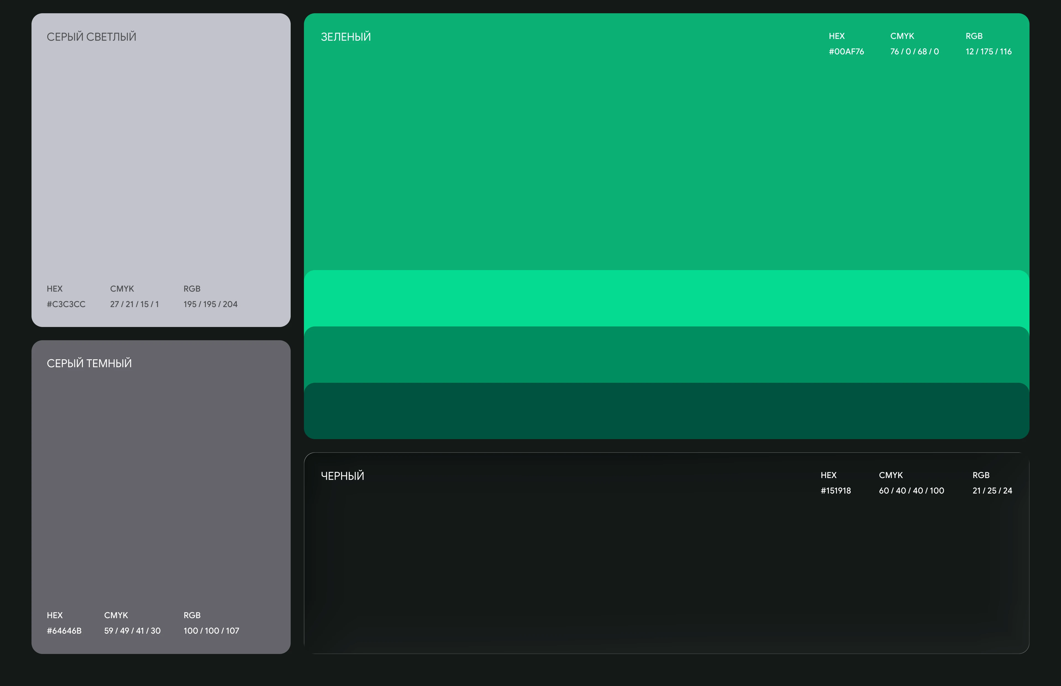Click the hex value #00AF76
Screen dimensions: 1061x686
click(x=846, y=52)
